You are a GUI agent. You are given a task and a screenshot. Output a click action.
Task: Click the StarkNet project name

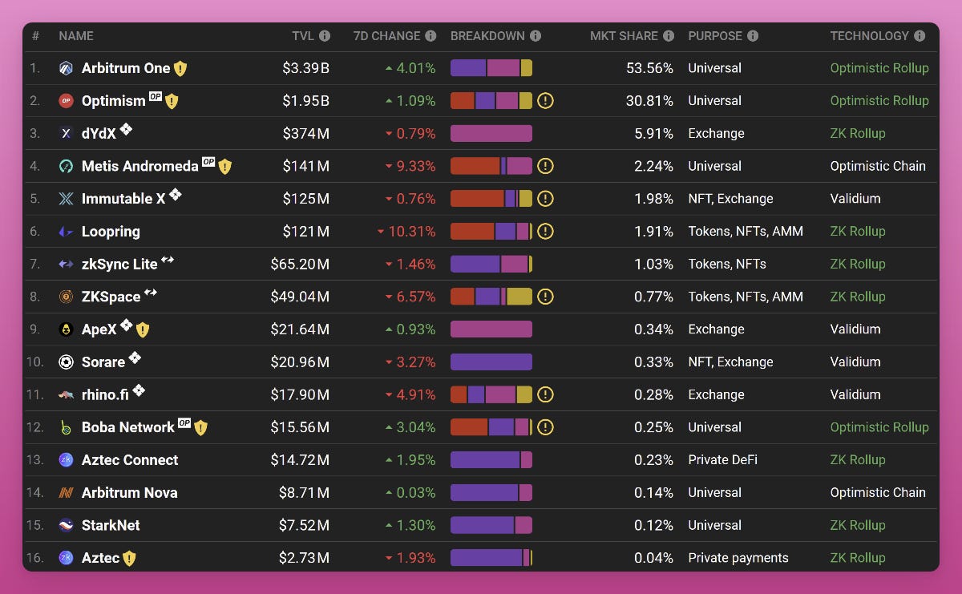[111, 525]
